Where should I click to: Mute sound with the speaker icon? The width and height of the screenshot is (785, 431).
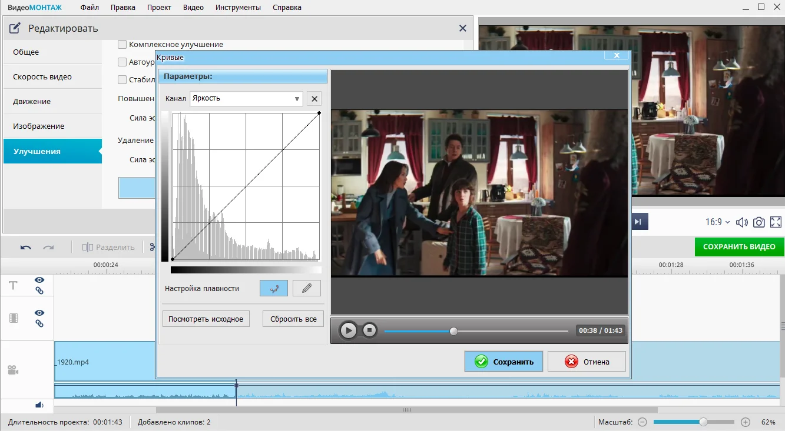coord(742,222)
